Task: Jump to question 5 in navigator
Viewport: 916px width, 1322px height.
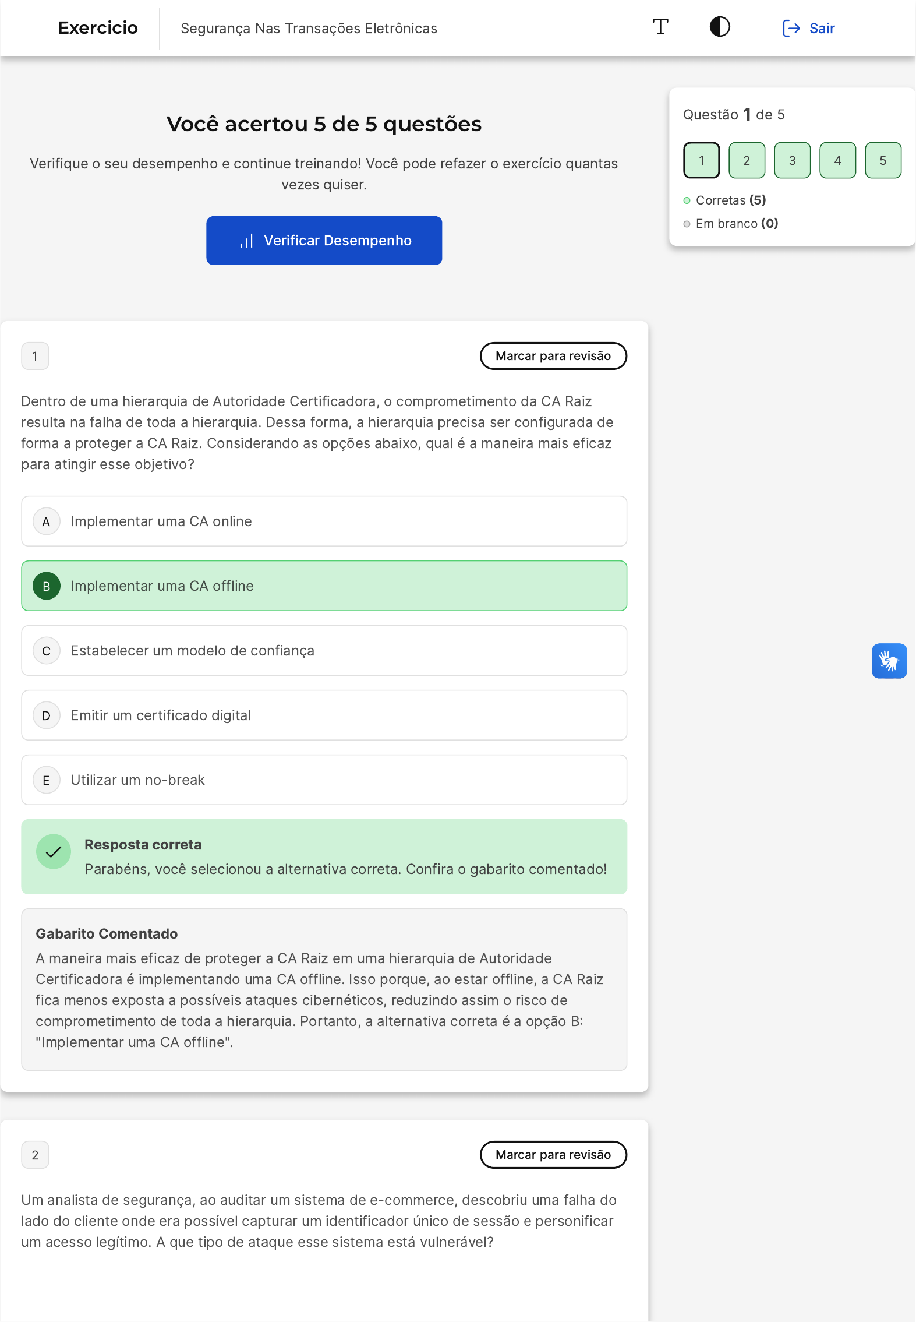Action: pyautogui.click(x=883, y=160)
